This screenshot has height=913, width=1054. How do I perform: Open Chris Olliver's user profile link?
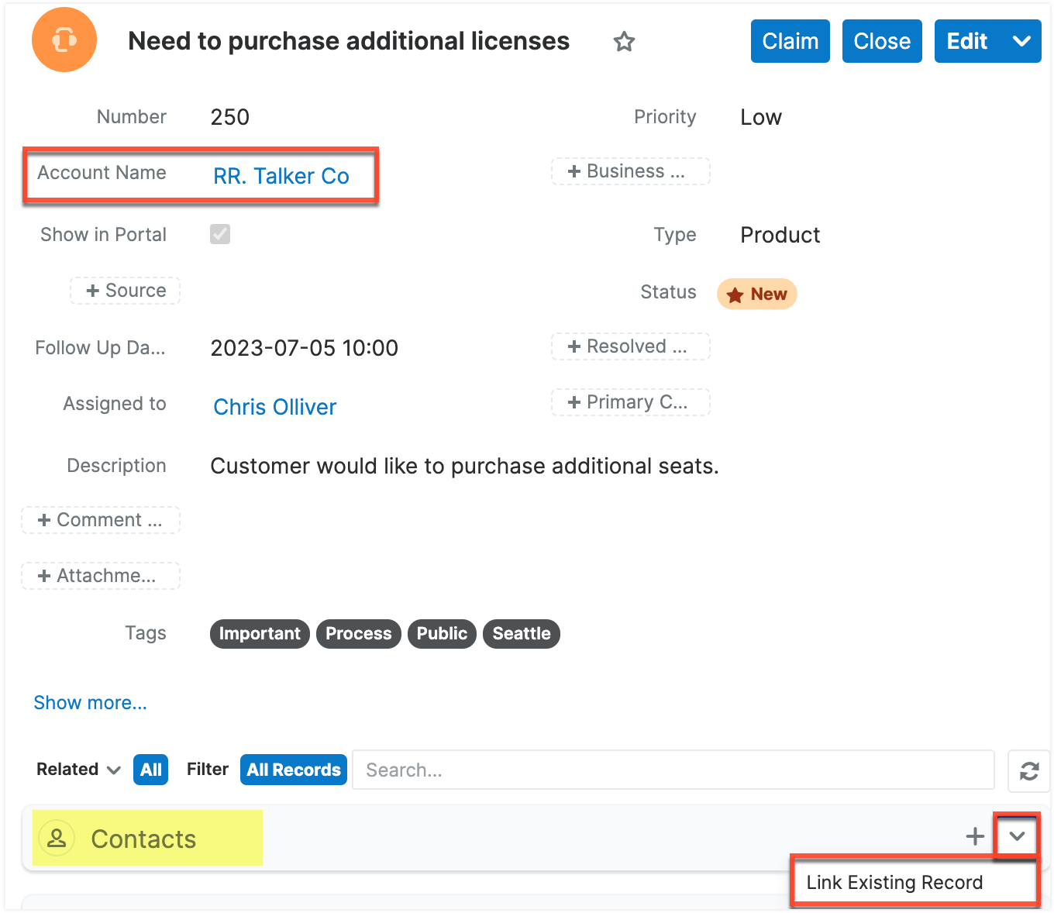(274, 407)
